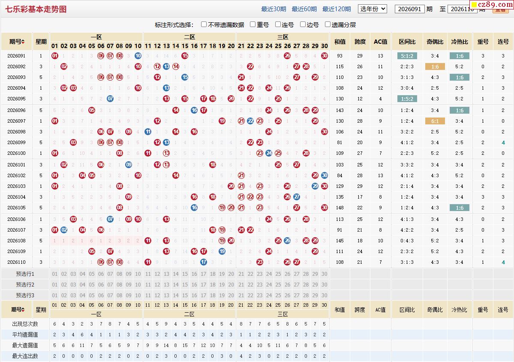Open the 选年份 year dropdown
The image size is (514, 362).
coord(373,9)
